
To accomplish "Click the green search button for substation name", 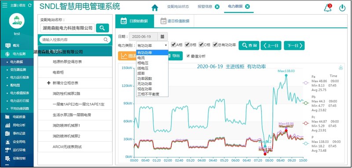I will [x=103, y=28].
